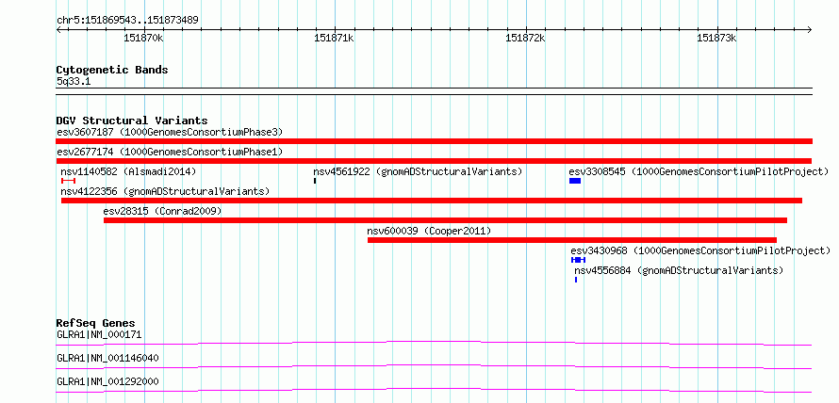The image size is (839, 403).
Task: Click the esv3607187 red variant bar
Action: pos(434,141)
